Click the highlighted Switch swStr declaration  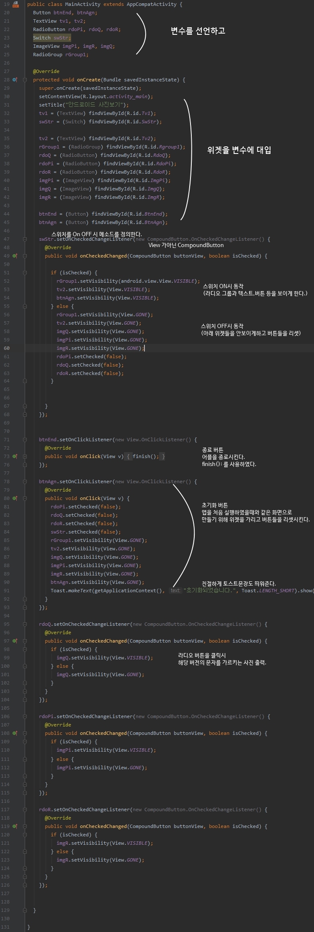click(52, 38)
